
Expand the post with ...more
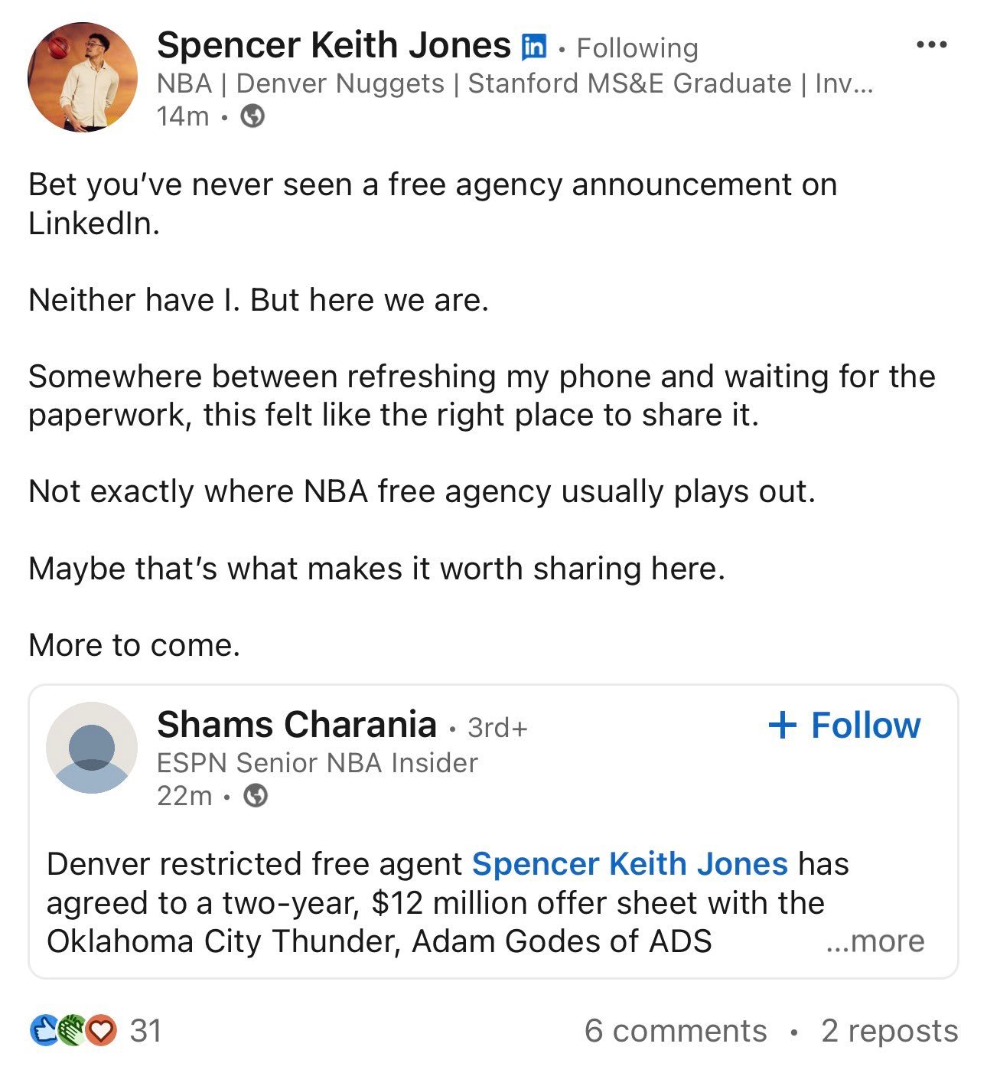(x=875, y=941)
